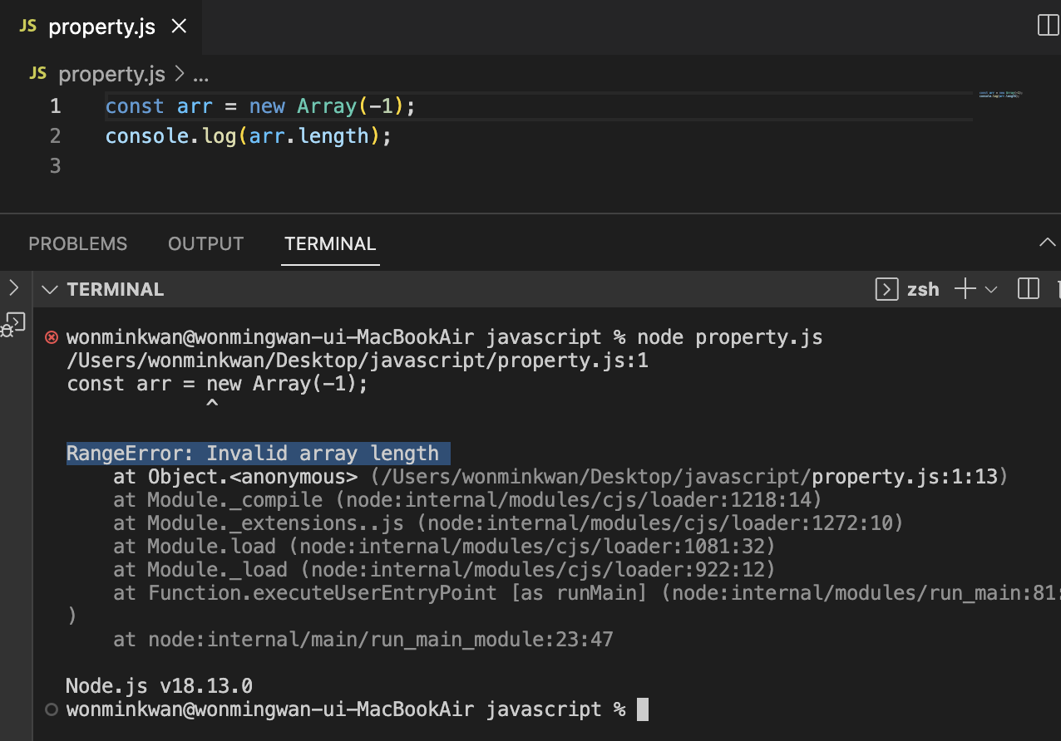Switch to the OUTPUT panel tab
This screenshot has width=1061, height=741.
coord(205,243)
